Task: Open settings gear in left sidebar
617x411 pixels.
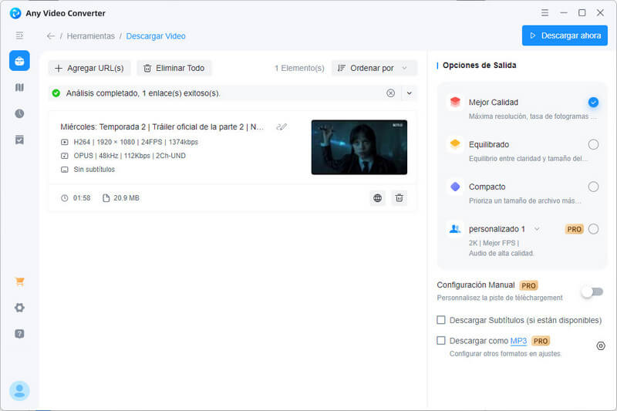Action: click(x=19, y=308)
